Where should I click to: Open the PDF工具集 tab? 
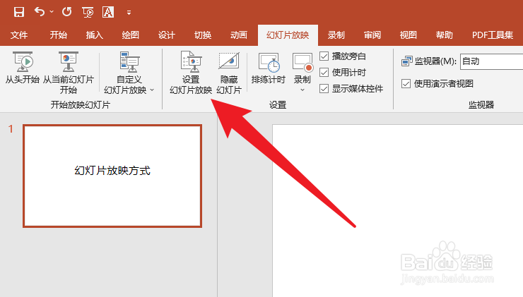[x=493, y=35]
